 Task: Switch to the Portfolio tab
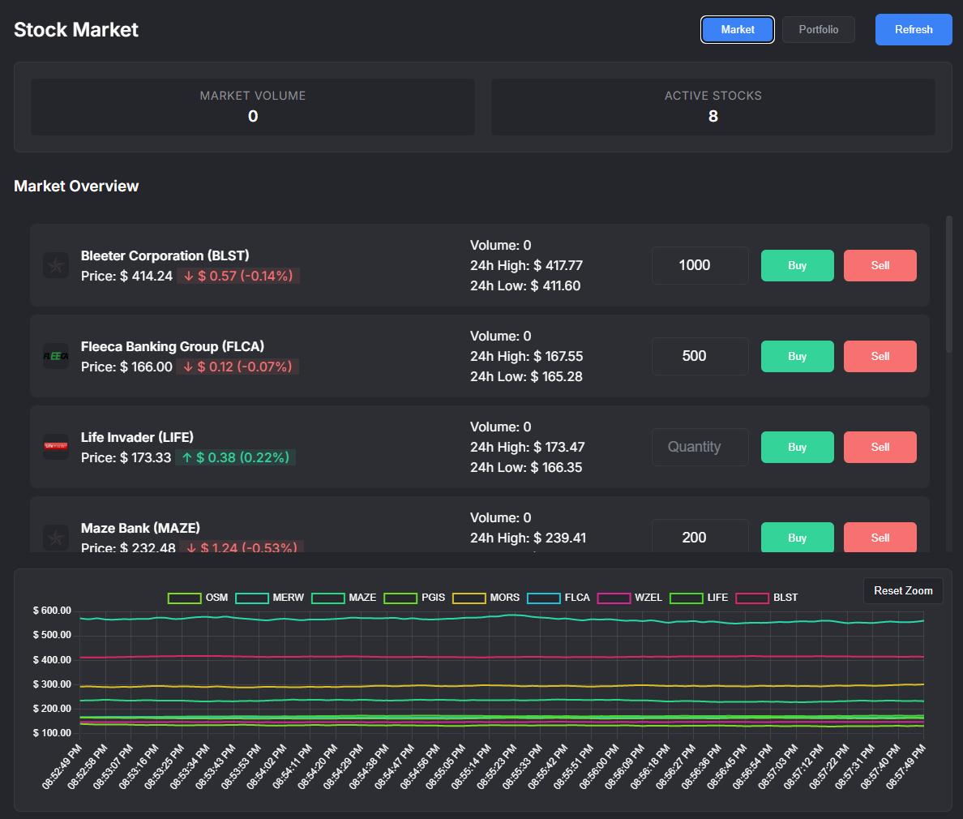click(x=818, y=29)
